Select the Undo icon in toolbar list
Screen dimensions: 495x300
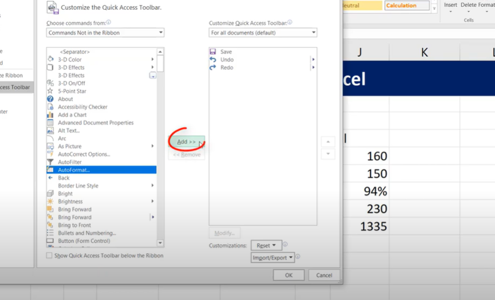[213, 59]
